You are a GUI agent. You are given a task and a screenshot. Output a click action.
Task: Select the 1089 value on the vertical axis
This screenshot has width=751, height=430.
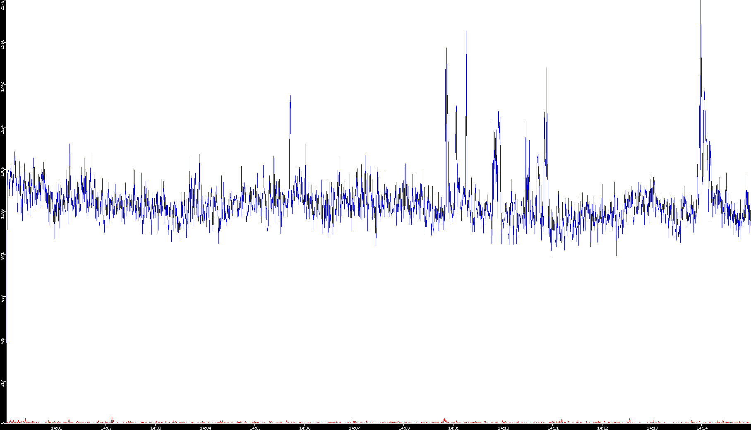2,214
